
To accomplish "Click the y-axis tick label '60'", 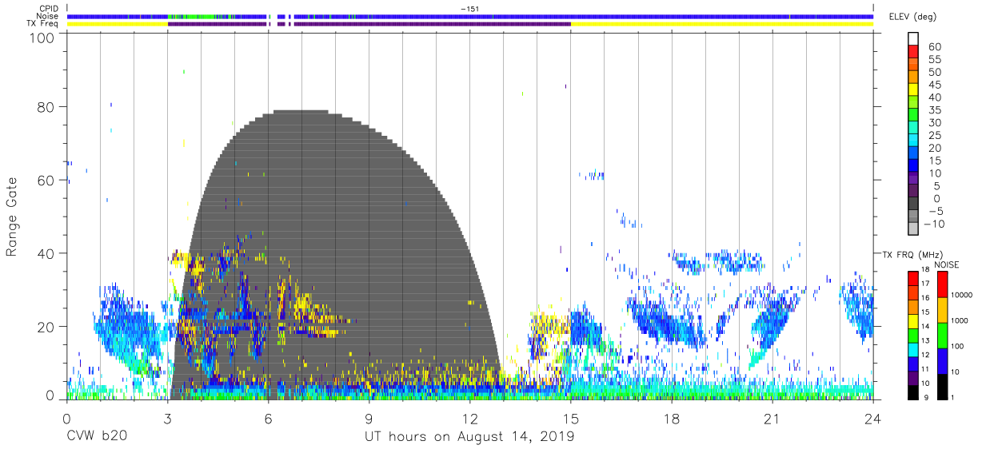I will tap(46, 180).
